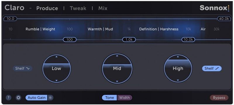Switch to Width mode
This screenshot has width=234, height=105.
pos(125,98)
